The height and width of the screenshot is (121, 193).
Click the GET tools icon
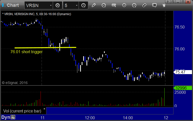click(x=114, y=5)
